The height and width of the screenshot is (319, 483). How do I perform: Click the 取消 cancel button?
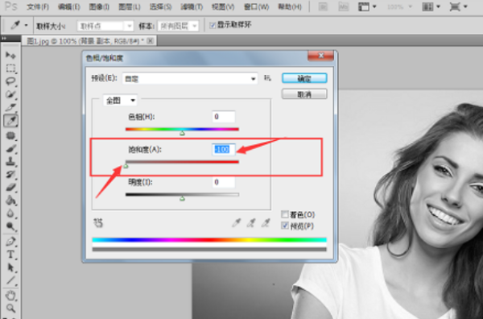point(304,94)
